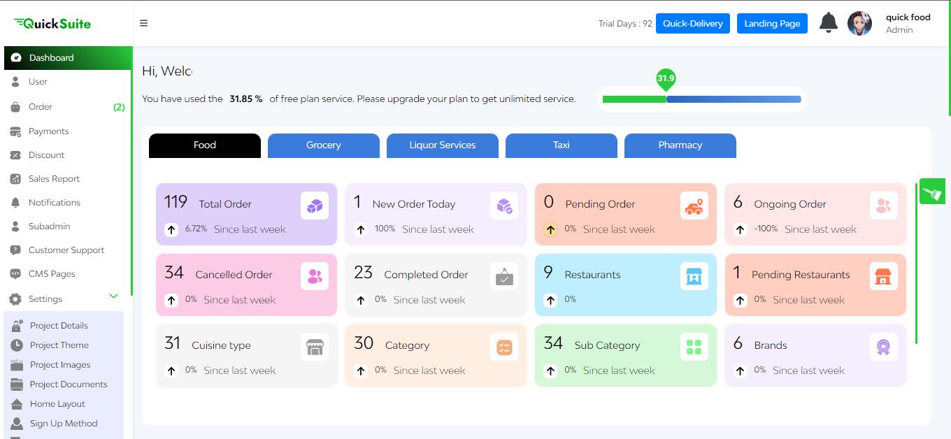Viewport: 951px width, 439px height.
Task: Click the grid icon on Sub Category card
Action: [694, 346]
